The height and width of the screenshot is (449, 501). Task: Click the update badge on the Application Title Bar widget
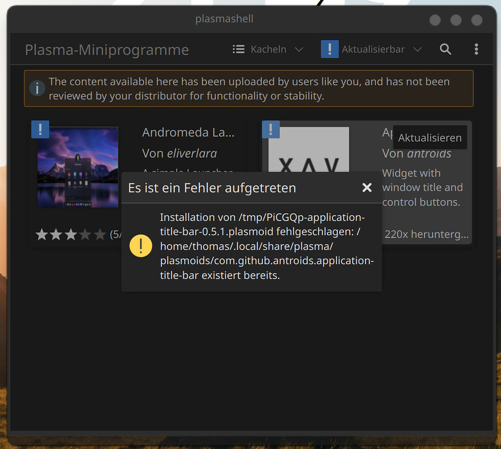tap(271, 129)
